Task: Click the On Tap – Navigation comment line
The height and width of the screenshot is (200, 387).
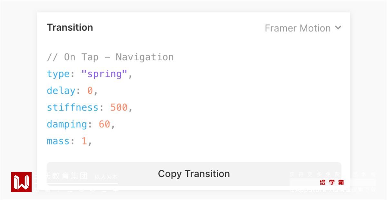Action: pyautogui.click(x=110, y=57)
